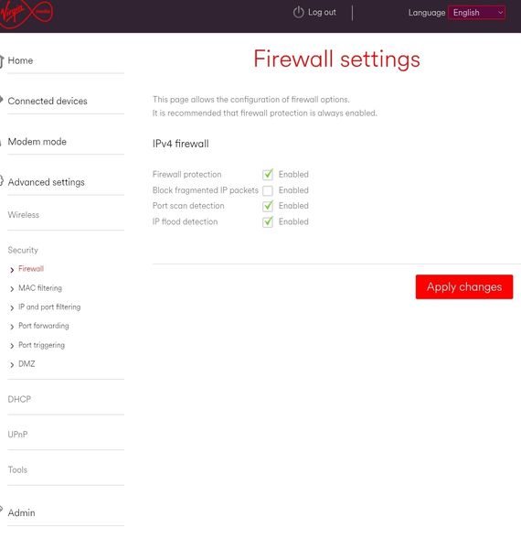This screenshot has width=521, height=549.
Task: Click the chevron beside Port triggering
Action: click(x=12, y=346)
